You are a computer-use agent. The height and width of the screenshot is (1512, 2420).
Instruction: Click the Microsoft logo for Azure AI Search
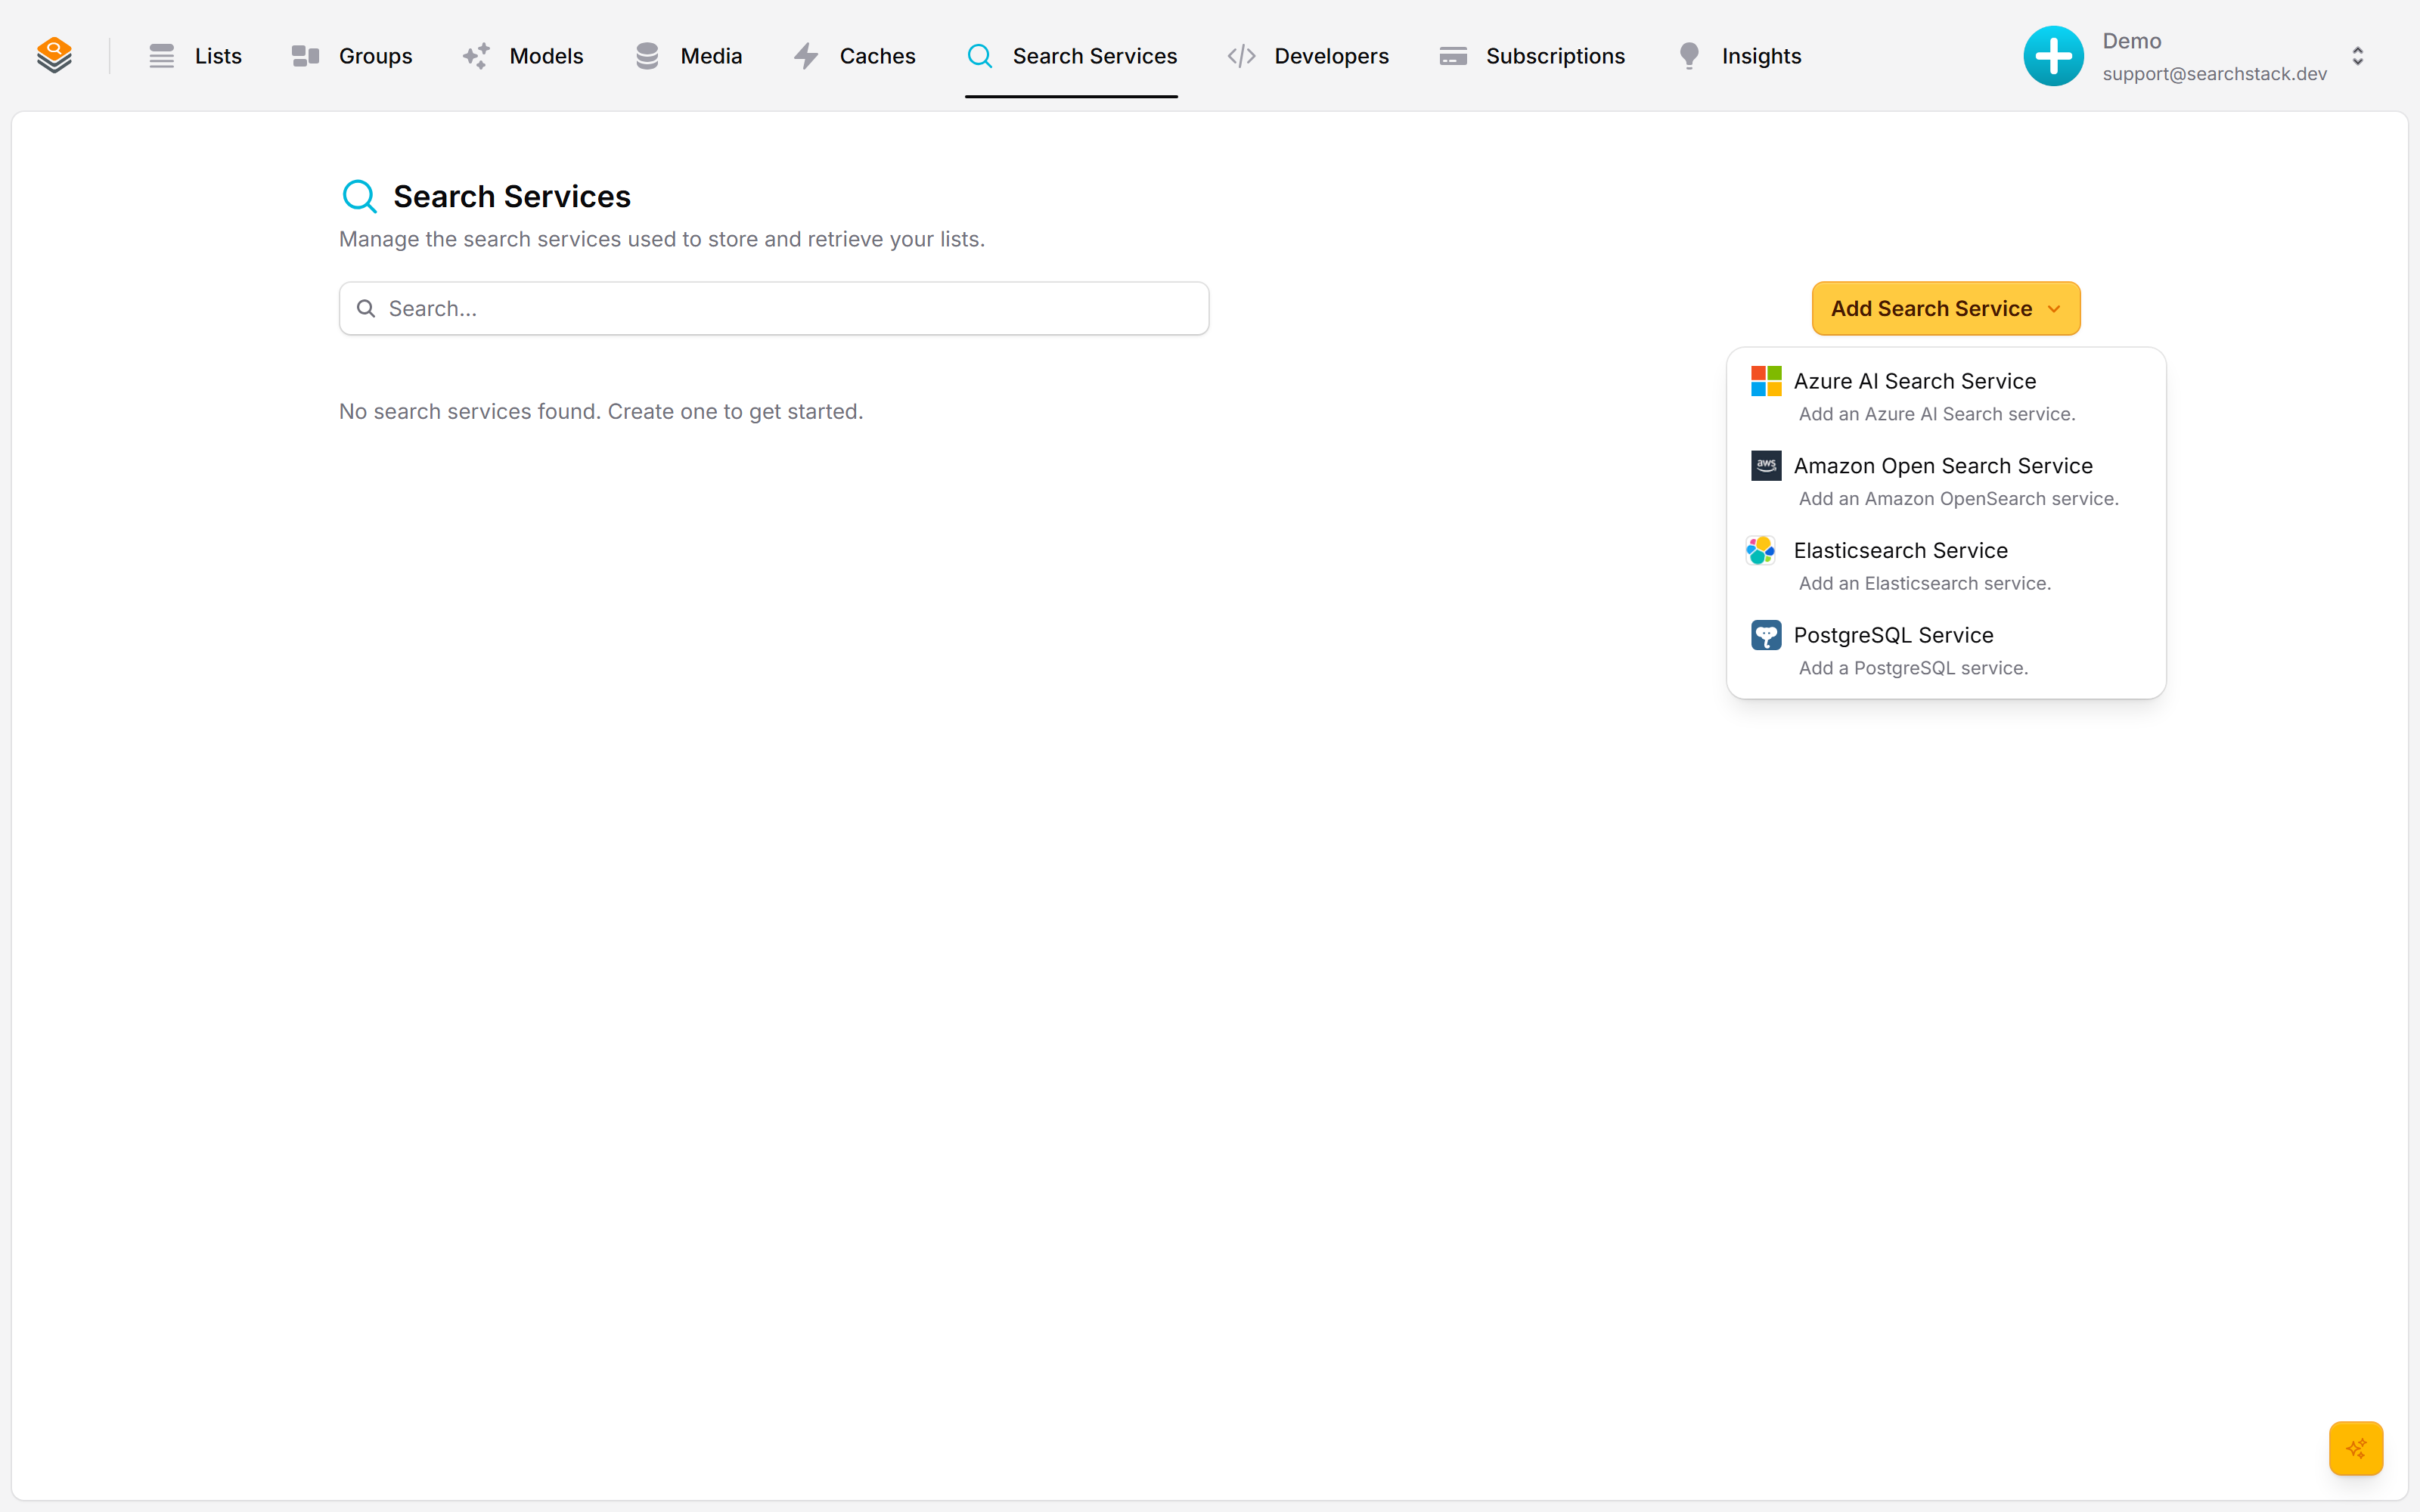tap(1766, 381)
